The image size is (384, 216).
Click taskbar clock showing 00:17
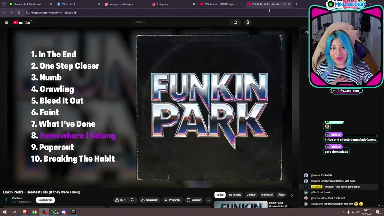367,212
